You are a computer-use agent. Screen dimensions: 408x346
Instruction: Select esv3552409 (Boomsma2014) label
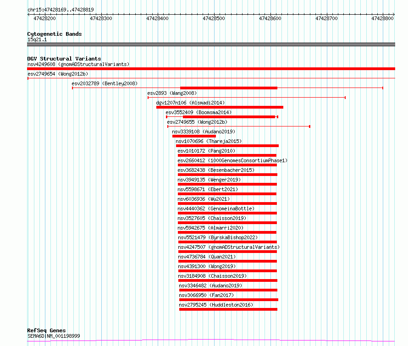(x=198, y=112)
